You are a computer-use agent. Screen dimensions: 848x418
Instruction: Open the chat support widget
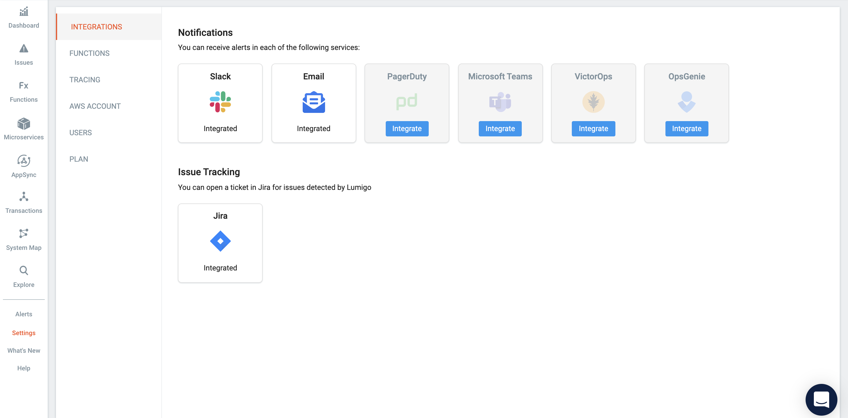[x=821, y=399]
